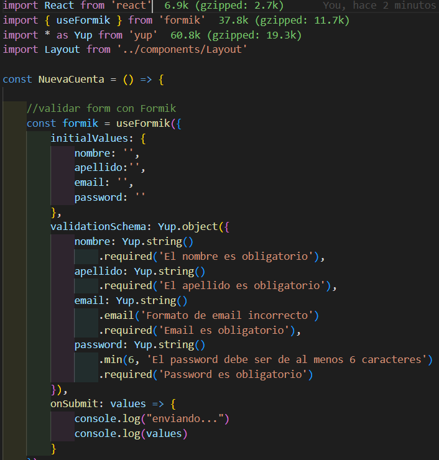Click the React import identifier
The image size is (439, 460).
(x=59, y=5)
